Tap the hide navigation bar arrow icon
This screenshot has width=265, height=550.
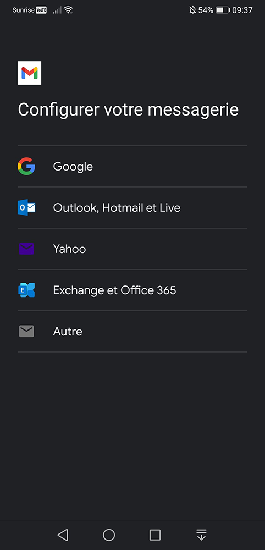(x=201, y=535)
